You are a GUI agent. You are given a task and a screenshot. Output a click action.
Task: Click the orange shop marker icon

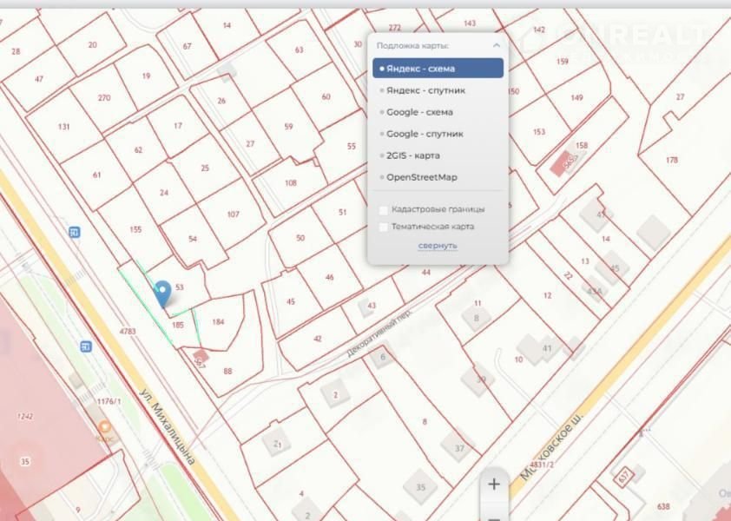point(105,428)
